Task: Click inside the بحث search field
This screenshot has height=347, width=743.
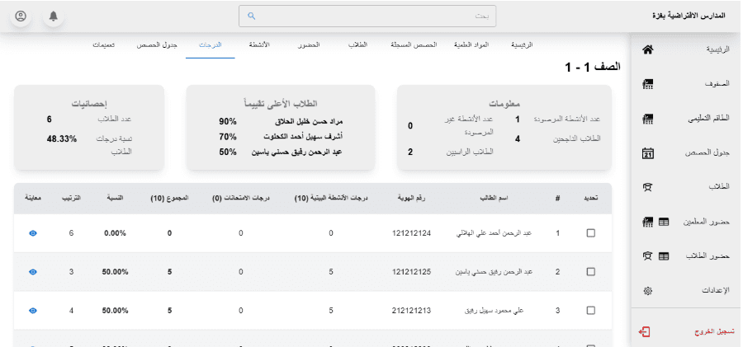Action: tap(367, 16)
